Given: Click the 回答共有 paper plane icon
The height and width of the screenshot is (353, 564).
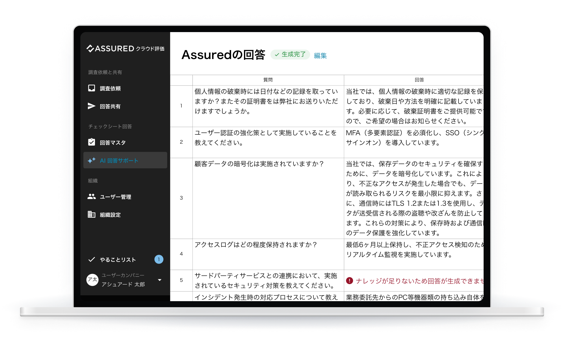Looking at the screenshot, I should coord(92,106).
